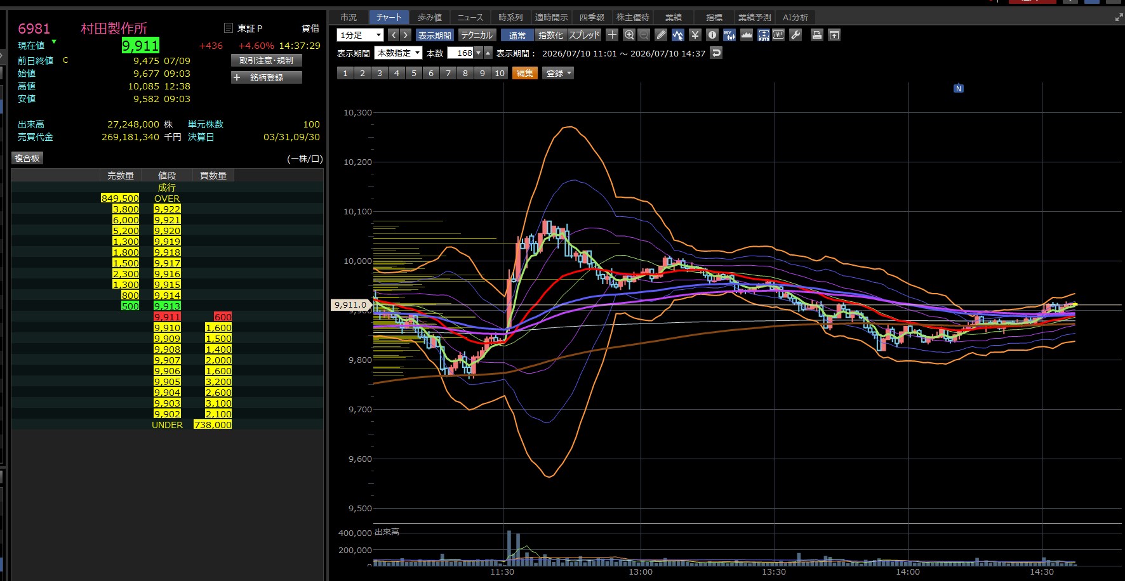1125x581 pixels.
Task: Click the 168 bar count field
Action: [x=460, y=53]
